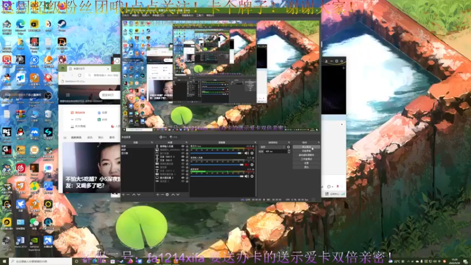Image resolution: width=471 pixels, height=265 pixels.
Task: Unmute the red muted audio input channel
Action: coord(247,165)
